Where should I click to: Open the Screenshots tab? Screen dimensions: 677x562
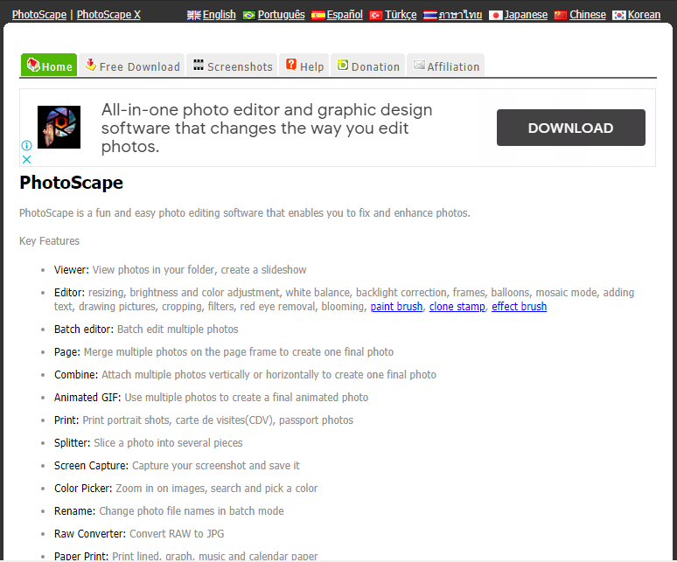232,66
